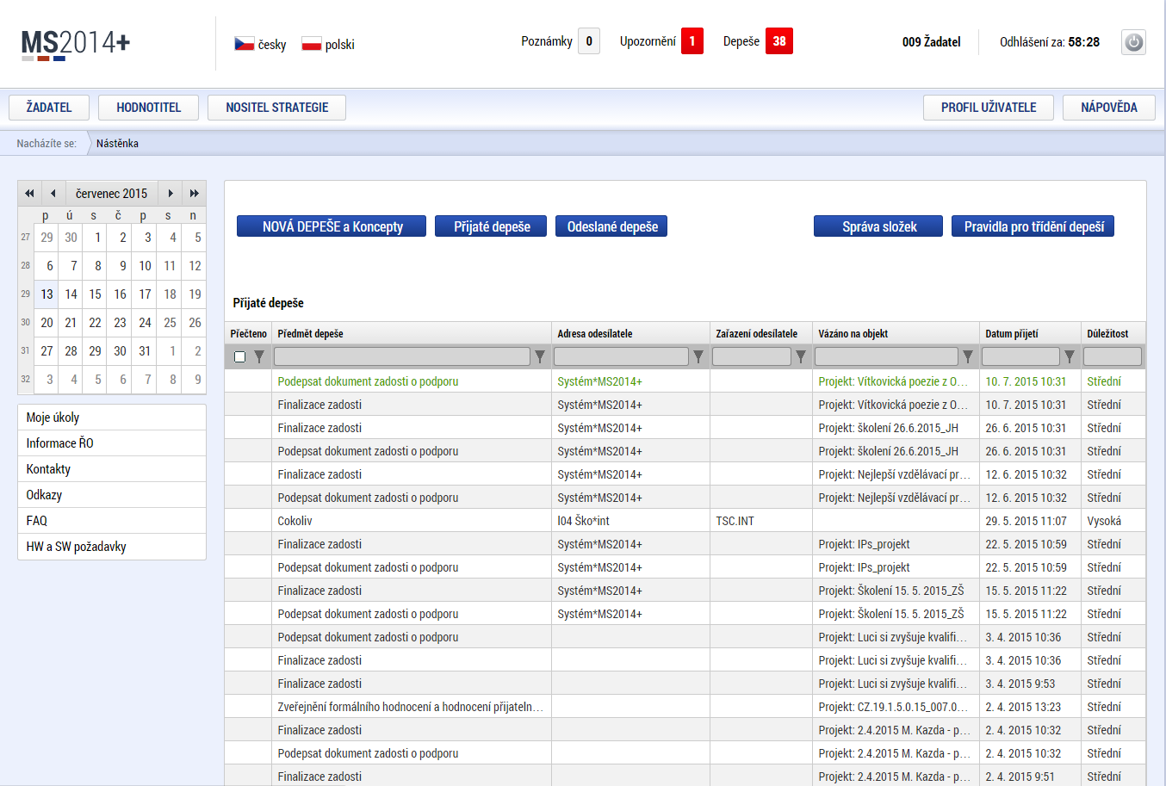This screenshot has height=786, width=1166.
Task: Open Informace ŘO in sidebar
Action: click(x=112, y=443)
